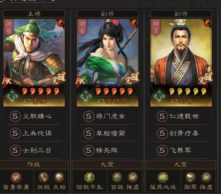Open 姜维 general portrait card
The image size is (221, 194).
point(34,63)
